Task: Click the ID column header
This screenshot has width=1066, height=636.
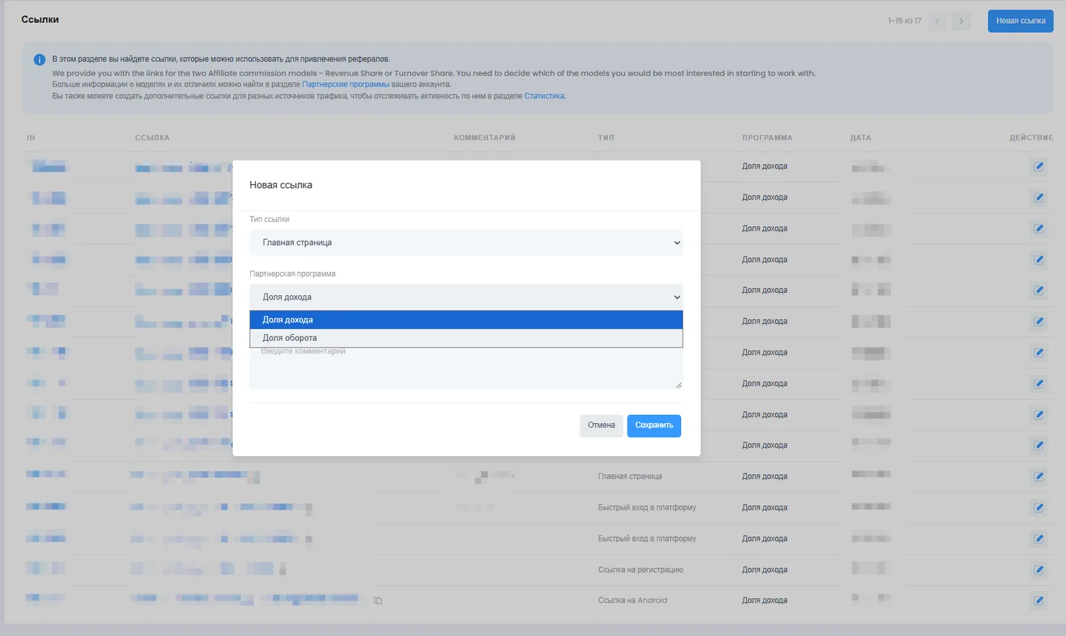Action: point(31,138)
